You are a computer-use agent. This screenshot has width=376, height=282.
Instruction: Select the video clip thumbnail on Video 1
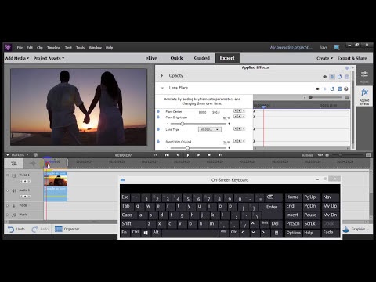(x=56, y=181)
